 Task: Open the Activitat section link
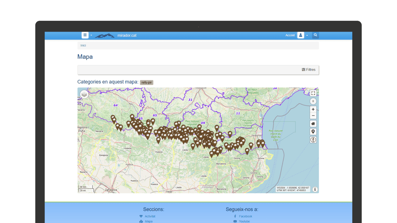pyautogui.click(x=150, y=216)
